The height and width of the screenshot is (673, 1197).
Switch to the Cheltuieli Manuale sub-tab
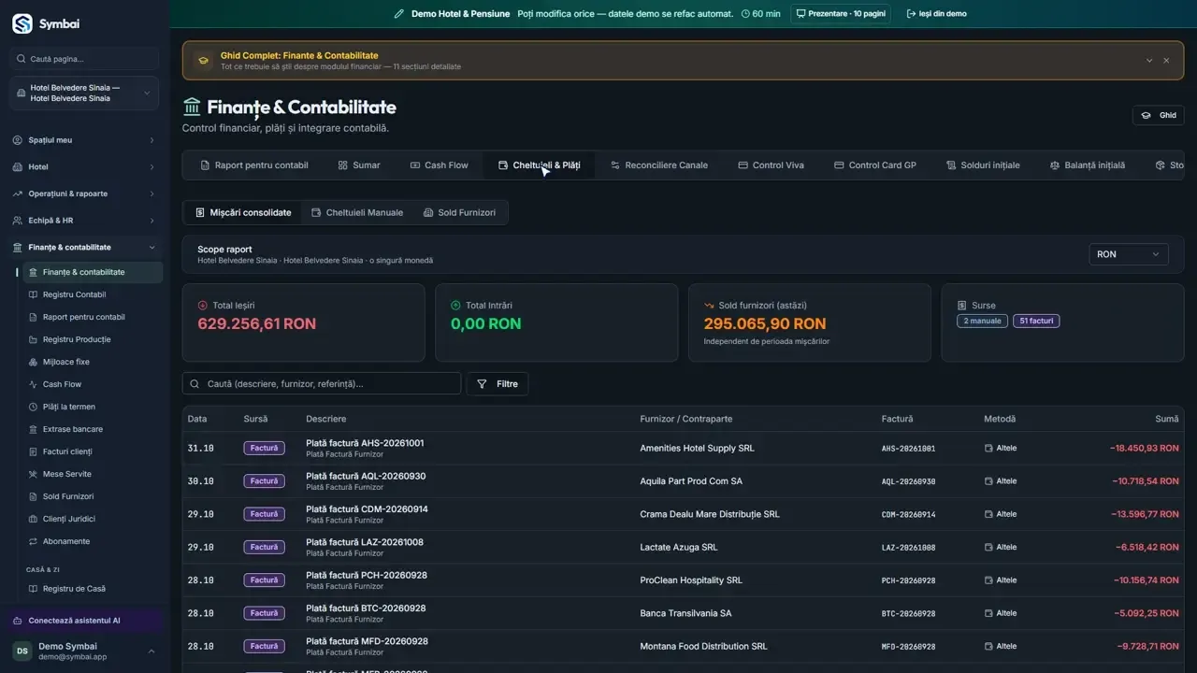pyautogui.click(x=357, y=213)
